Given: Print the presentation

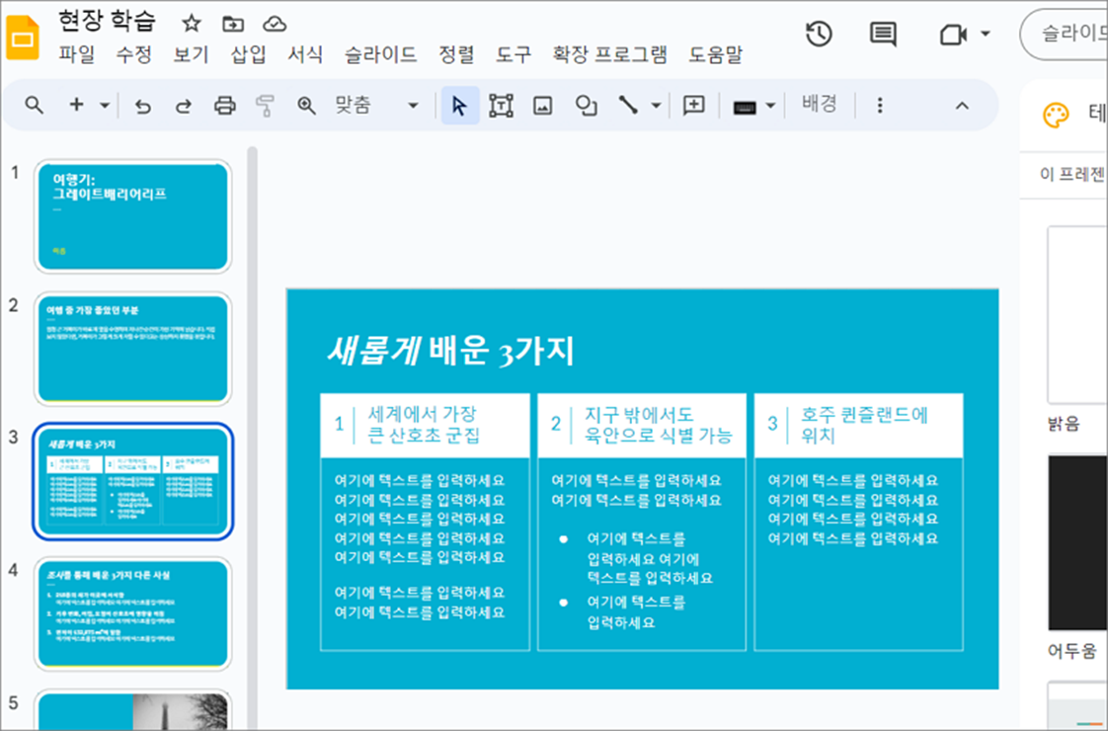Looking at the screenshot, I should [225, 106].
